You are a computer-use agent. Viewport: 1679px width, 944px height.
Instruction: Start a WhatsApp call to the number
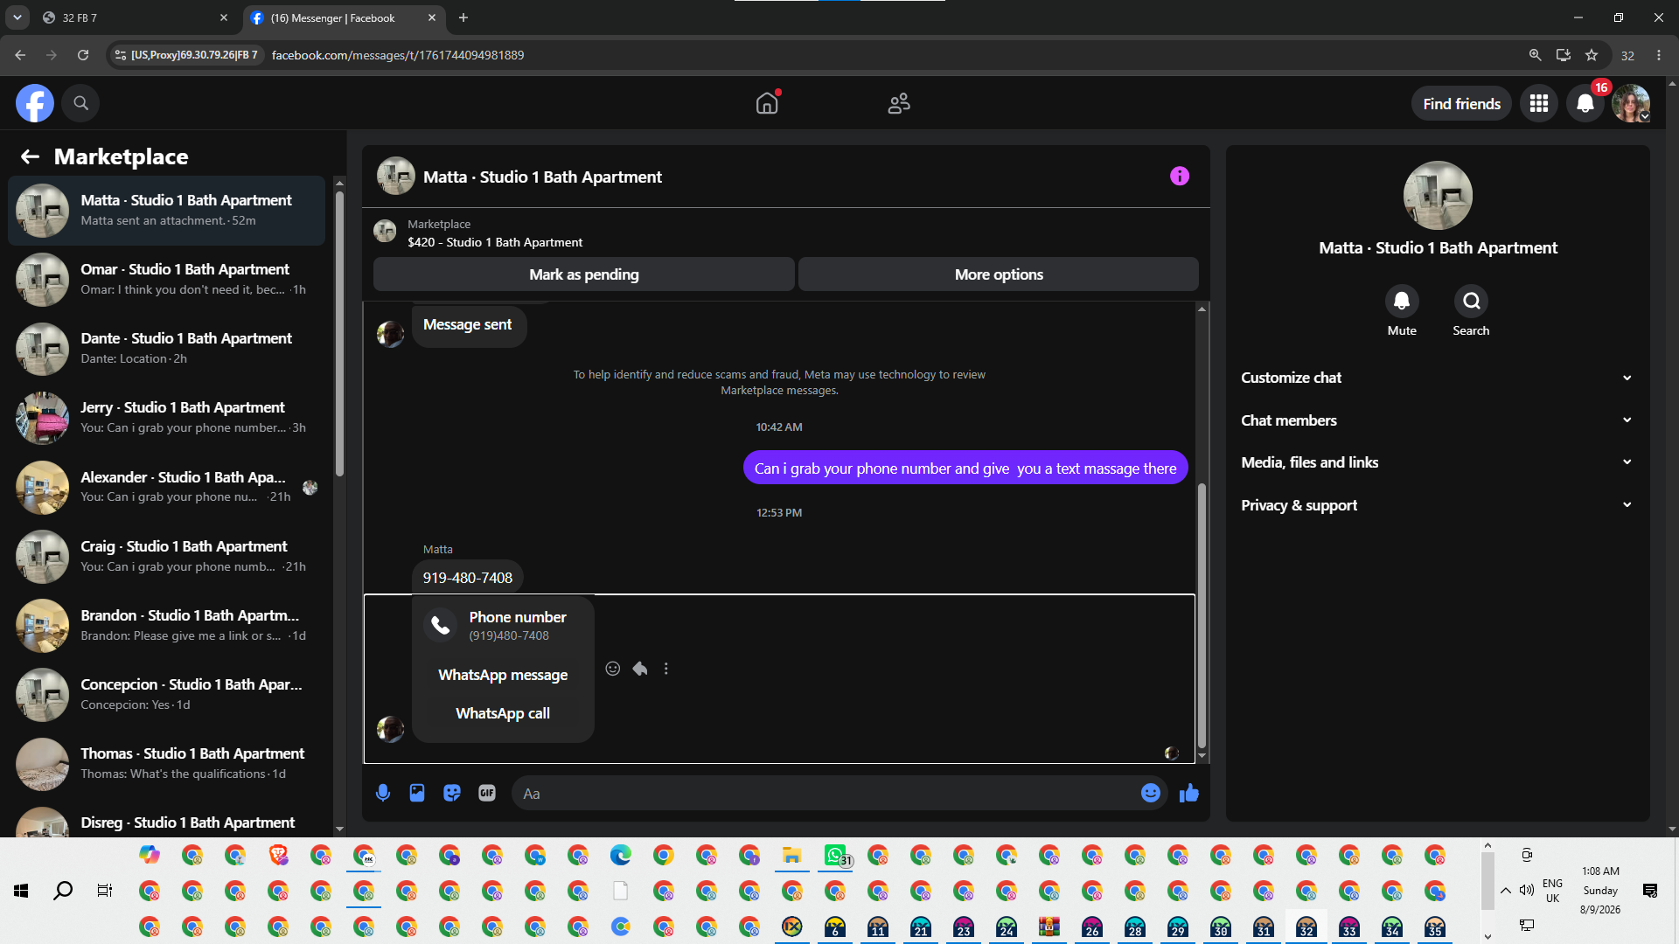[503, 713]
